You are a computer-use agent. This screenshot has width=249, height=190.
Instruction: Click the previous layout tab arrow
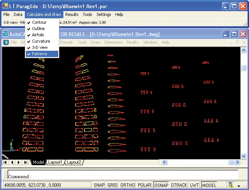[12, 162]
